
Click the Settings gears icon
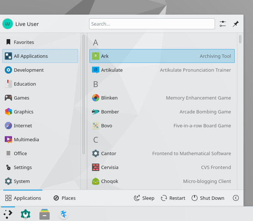point(8,167)
